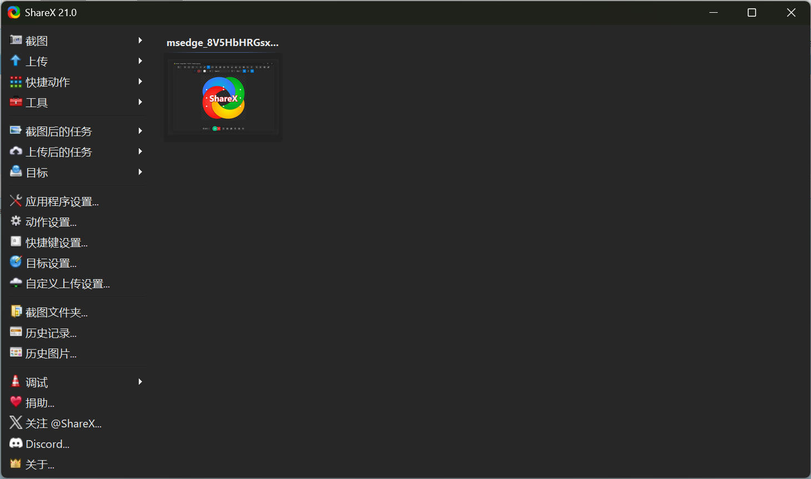The image size is (811, 479).
Task: Expand the 上传 submenu arrow
Action: [x=140, y=61]
